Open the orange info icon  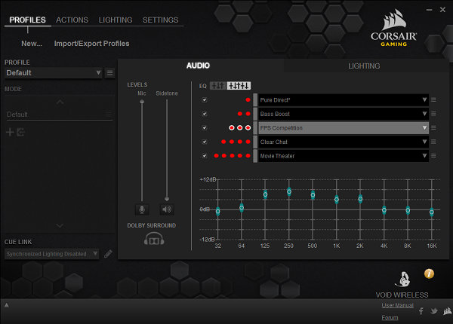click(429, 274)
